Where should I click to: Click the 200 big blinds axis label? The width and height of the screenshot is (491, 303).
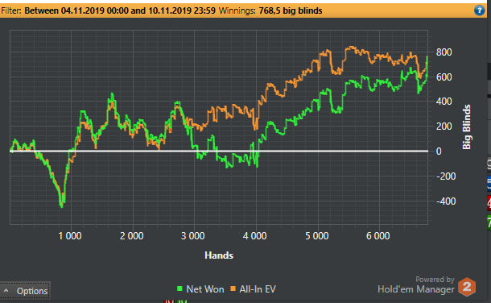[444, 127]
